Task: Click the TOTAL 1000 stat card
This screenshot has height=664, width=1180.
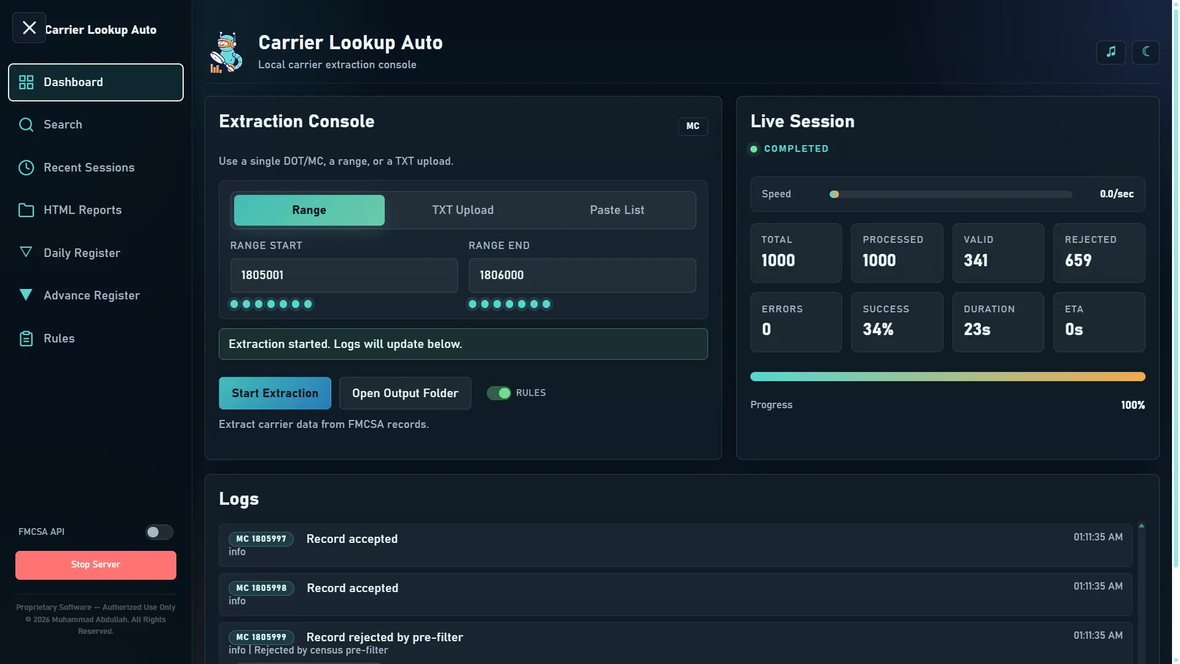Action: [796, 253]
